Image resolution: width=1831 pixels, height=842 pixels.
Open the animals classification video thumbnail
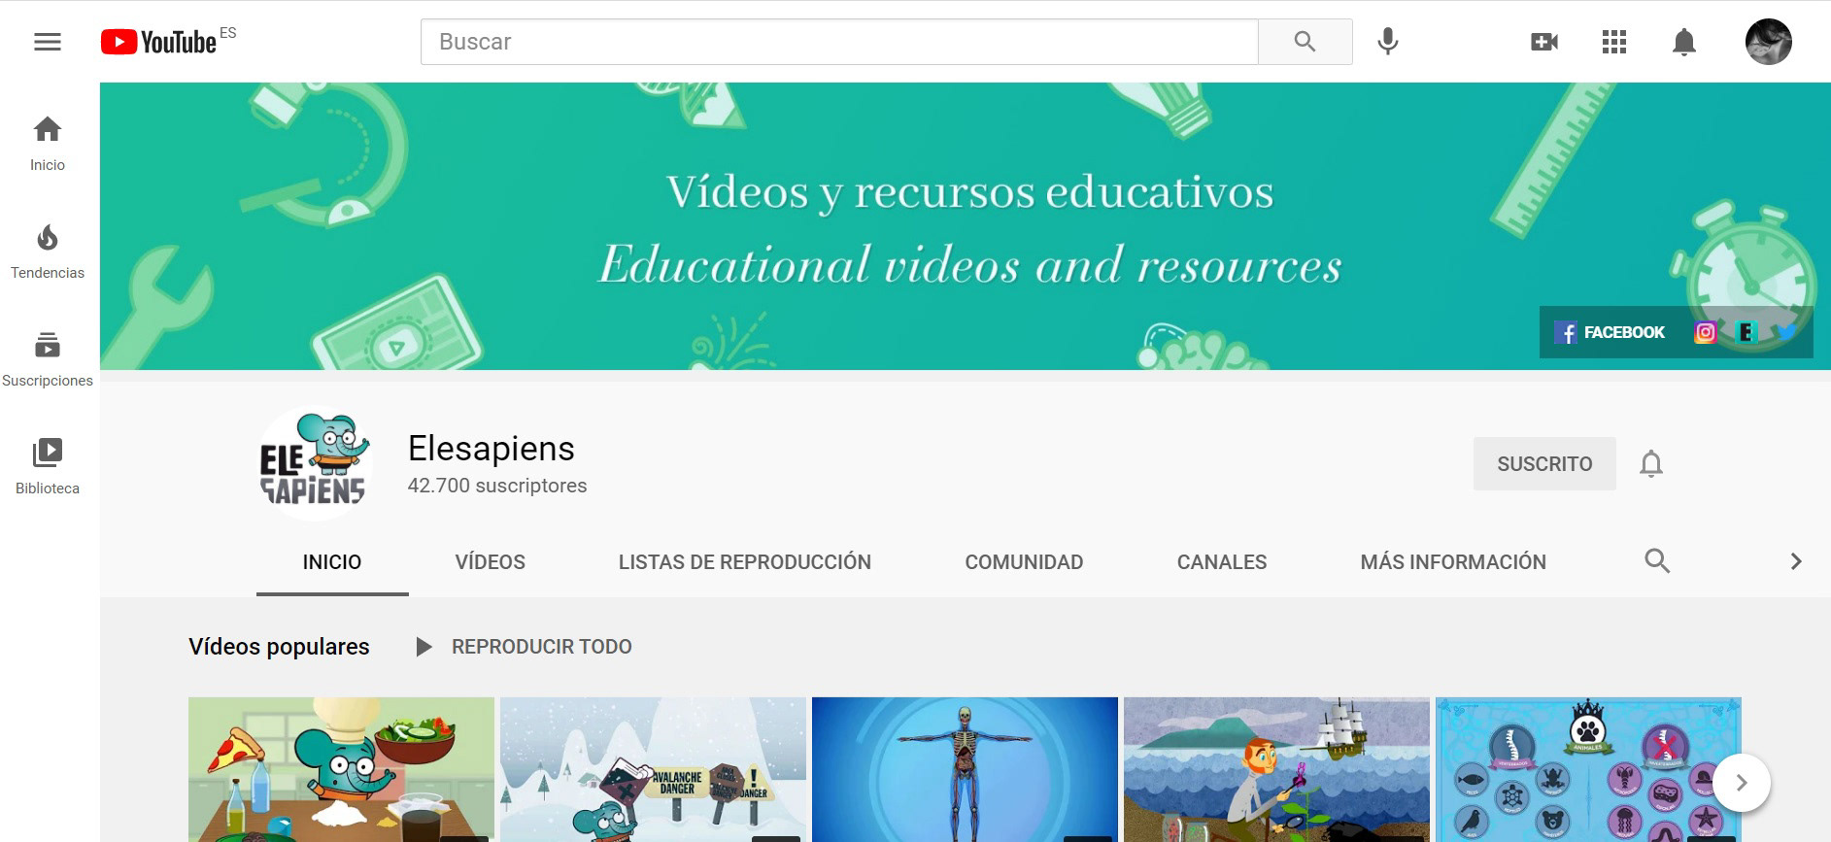(x=1588, y=769)
